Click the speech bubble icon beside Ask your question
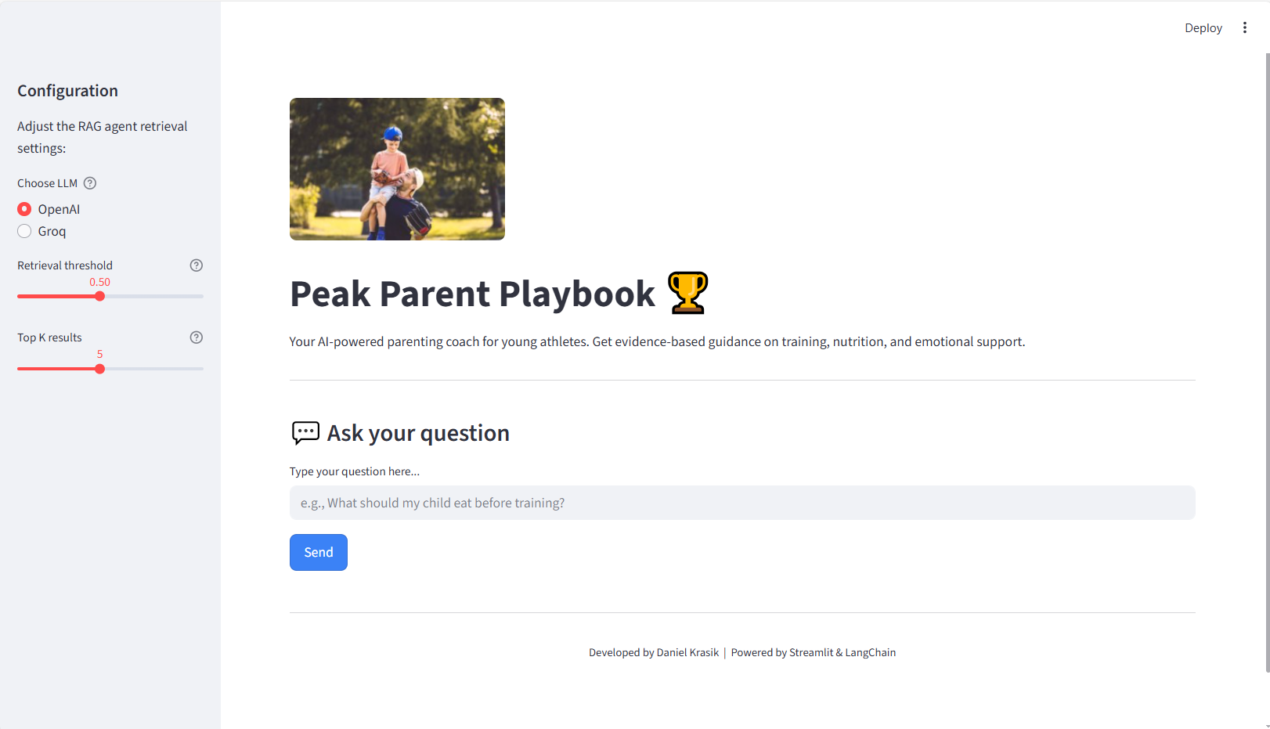This screenshot has width=1270, height=729. click(305, 433)
